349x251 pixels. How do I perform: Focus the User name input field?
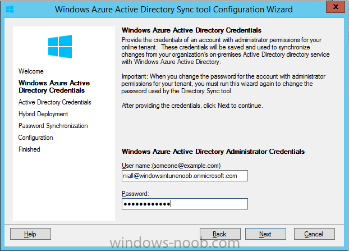(x=185, y=176)
